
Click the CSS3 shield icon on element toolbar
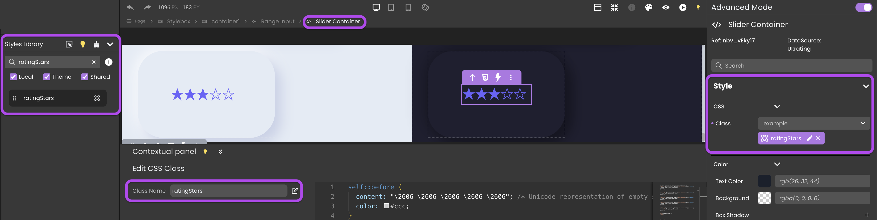coord(485,77)
